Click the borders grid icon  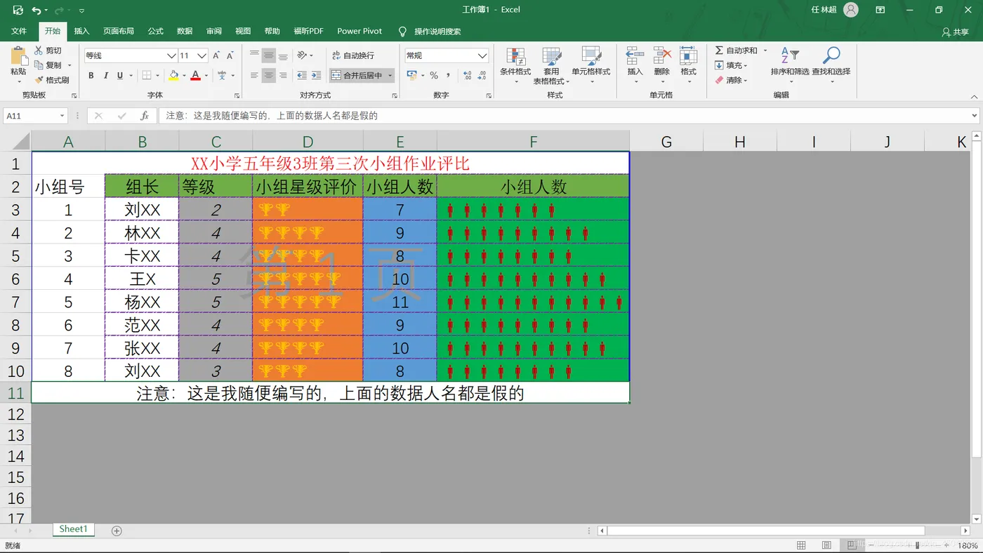[x=147, y=75]
